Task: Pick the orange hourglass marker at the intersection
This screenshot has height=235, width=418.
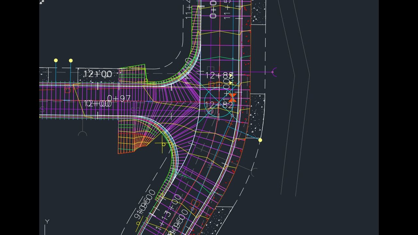Action: tap(233, 97)
